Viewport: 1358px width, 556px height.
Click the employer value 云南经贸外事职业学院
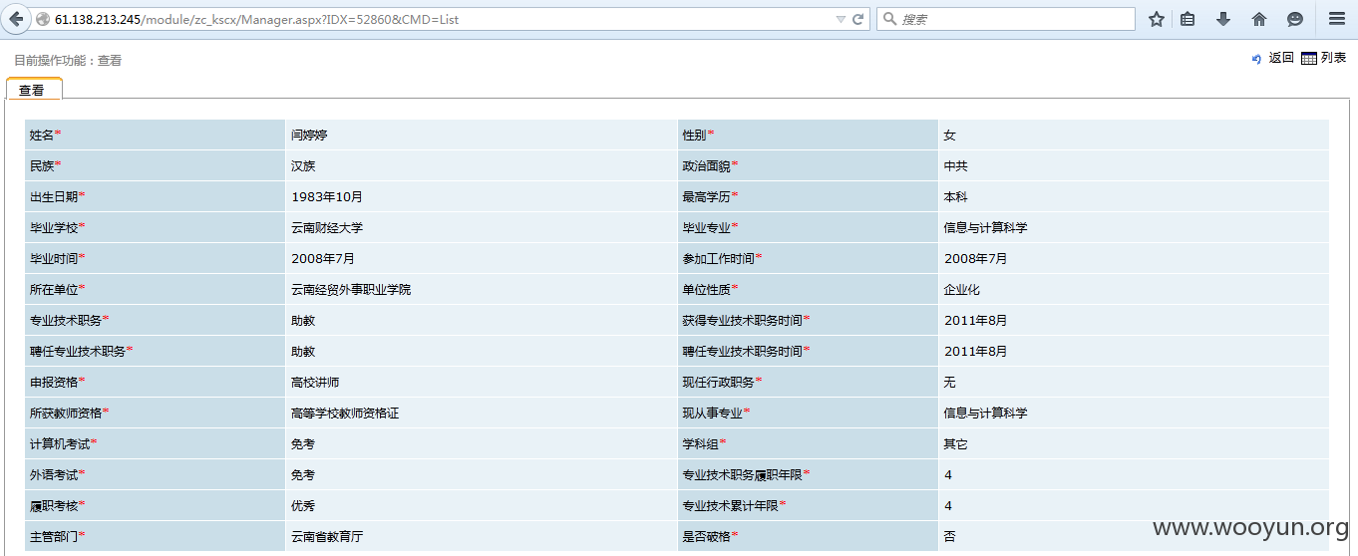pyautogui.click(x=351, y=289)
